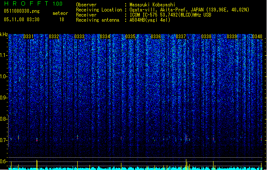
Task: Click the 0340 time marker
Action: [257, 37]
